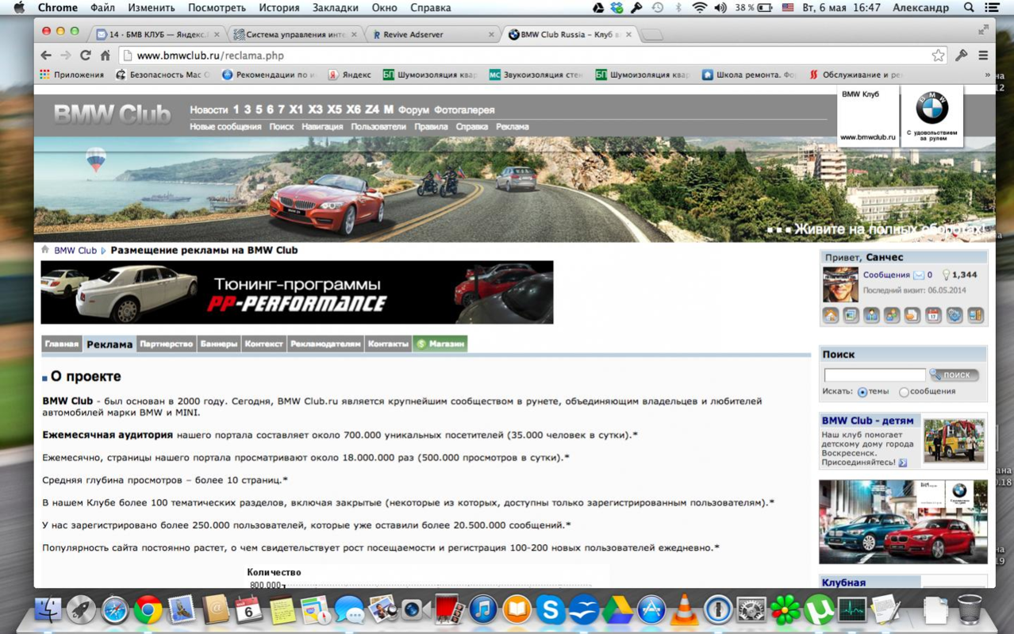The height and width of the screenshot is (634, 1014).
Task: Open the Шкoла ремонта bookmark
Action: tap(749, 75)
